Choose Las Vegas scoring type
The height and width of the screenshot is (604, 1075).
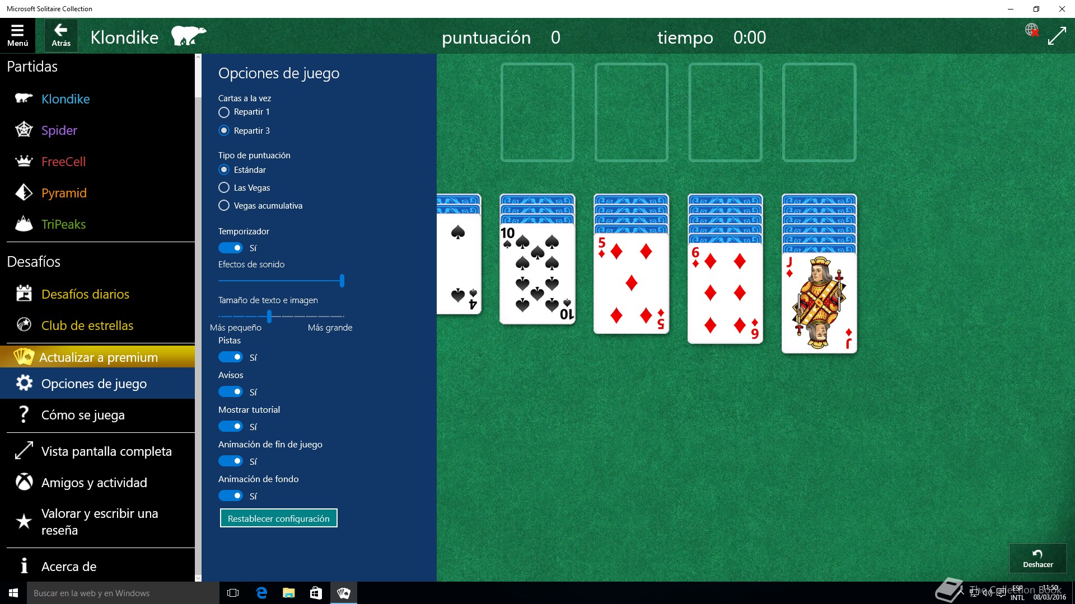(x=224, y=187)
